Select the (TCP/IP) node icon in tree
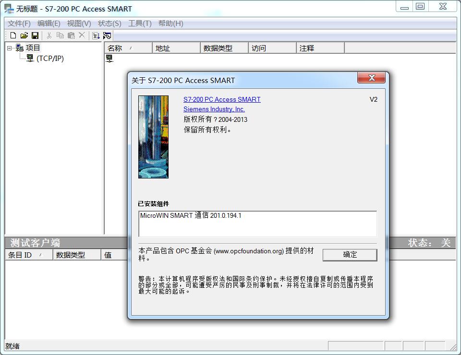Image resolution: width=461 pixels, height=355 pixels. [x=30, y=58]
